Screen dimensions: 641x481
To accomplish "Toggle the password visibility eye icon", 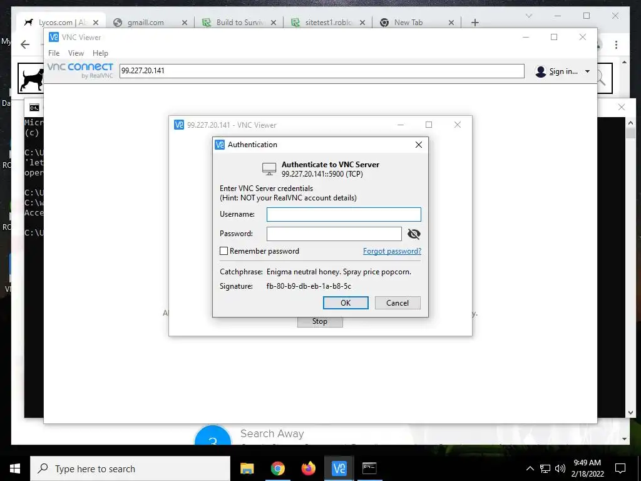I will [x=414, y=234].
